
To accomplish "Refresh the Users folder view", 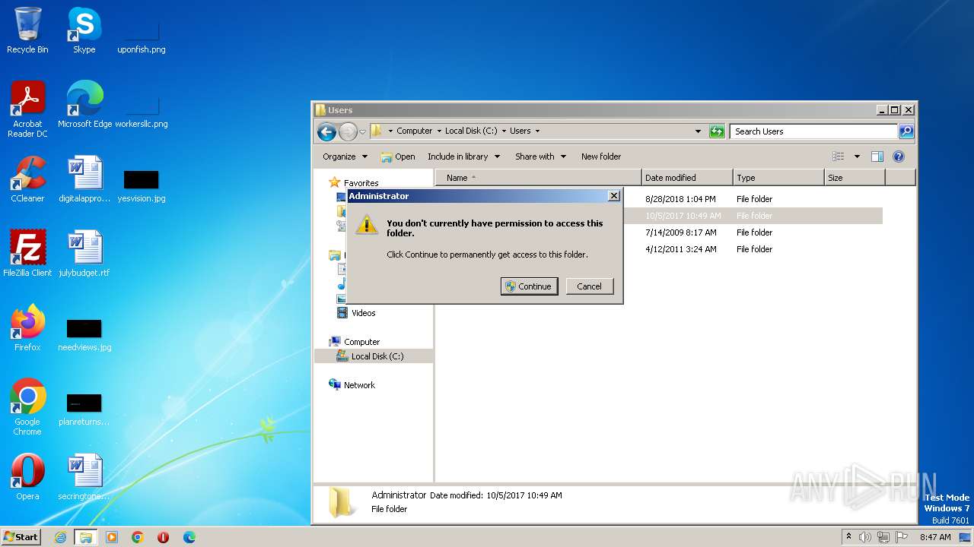I will pyautogui.click(x=717, y=131).
